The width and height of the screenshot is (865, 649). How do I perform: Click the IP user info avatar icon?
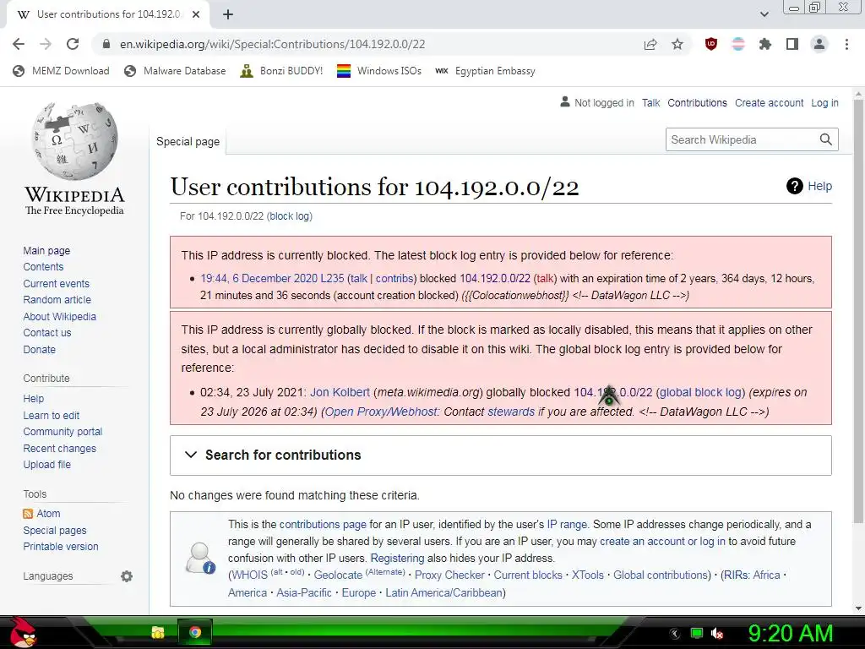(200, 558)
